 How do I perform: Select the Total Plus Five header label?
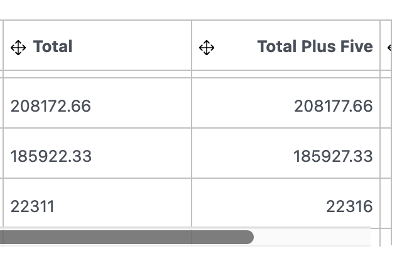coord(315,46)
